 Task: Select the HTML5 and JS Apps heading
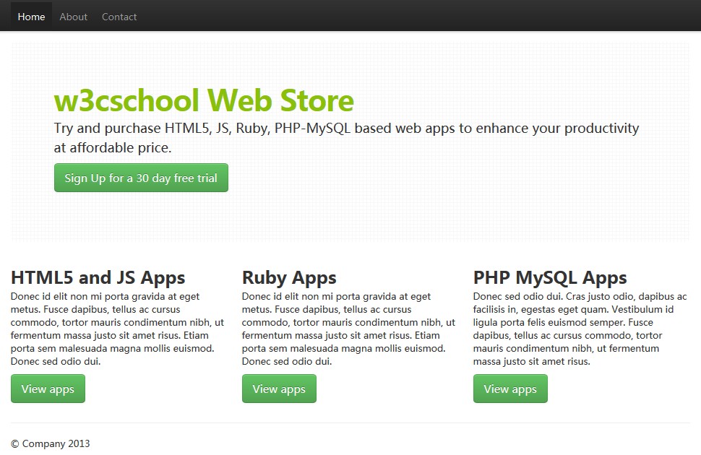98,277
